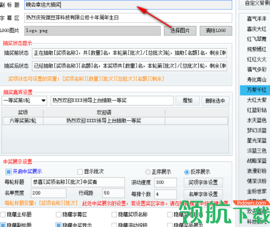Screen dimensions: 270x227
Task: Click the 选择图片 button
Action: pos(180,30)
